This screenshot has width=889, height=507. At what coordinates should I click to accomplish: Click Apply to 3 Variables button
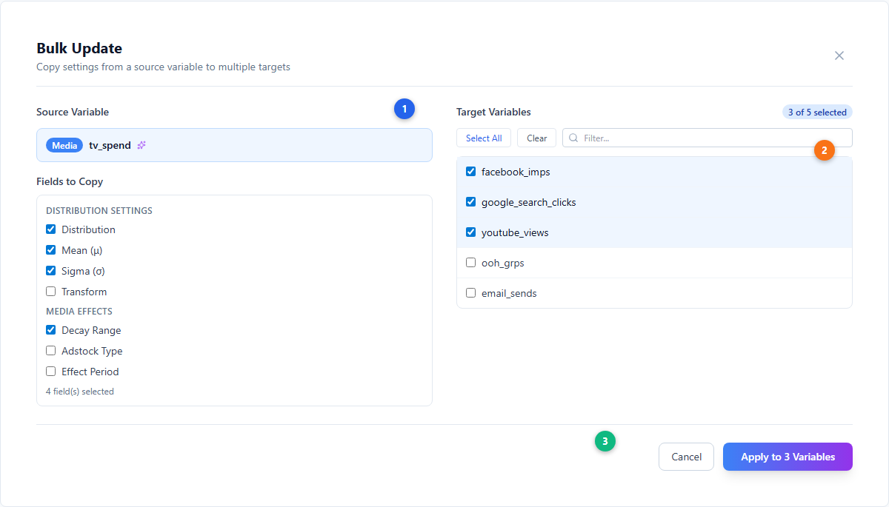[x=788, y=457]
